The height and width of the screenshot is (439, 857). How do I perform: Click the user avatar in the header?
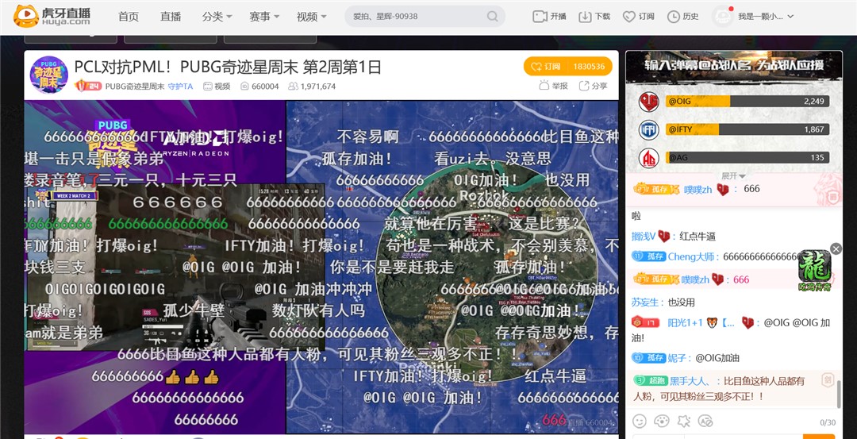point(723,17)
